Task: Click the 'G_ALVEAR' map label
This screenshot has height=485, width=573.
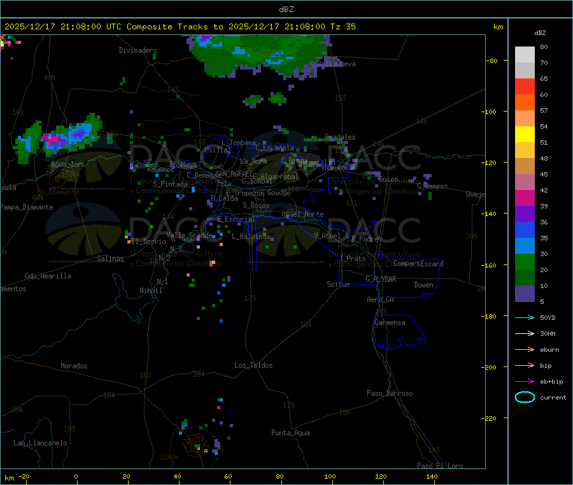Action: pyautogui.click(x=381, y=279)
